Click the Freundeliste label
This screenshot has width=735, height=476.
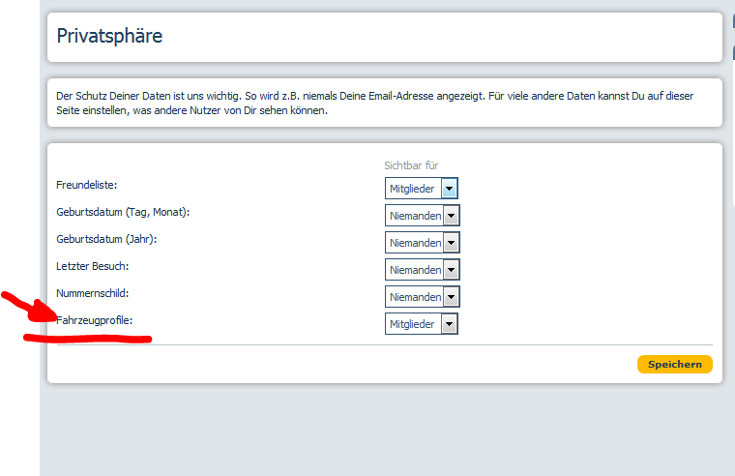click(x=87, y=184)
